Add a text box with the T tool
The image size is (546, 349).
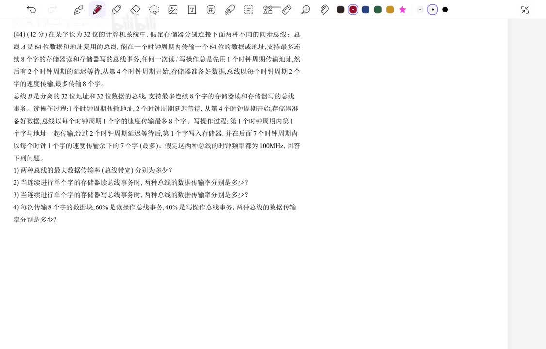coord(192,10)
